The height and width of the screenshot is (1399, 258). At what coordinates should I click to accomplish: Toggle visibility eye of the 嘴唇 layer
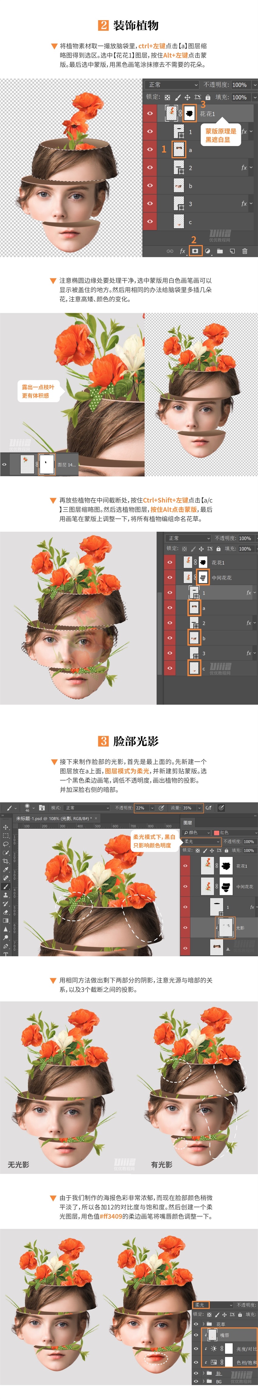click(x=196, y=1335)
